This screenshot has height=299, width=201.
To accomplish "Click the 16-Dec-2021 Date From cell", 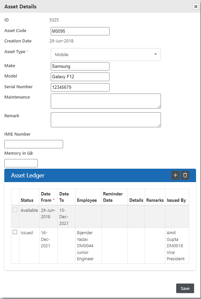I will click(48, 246).
